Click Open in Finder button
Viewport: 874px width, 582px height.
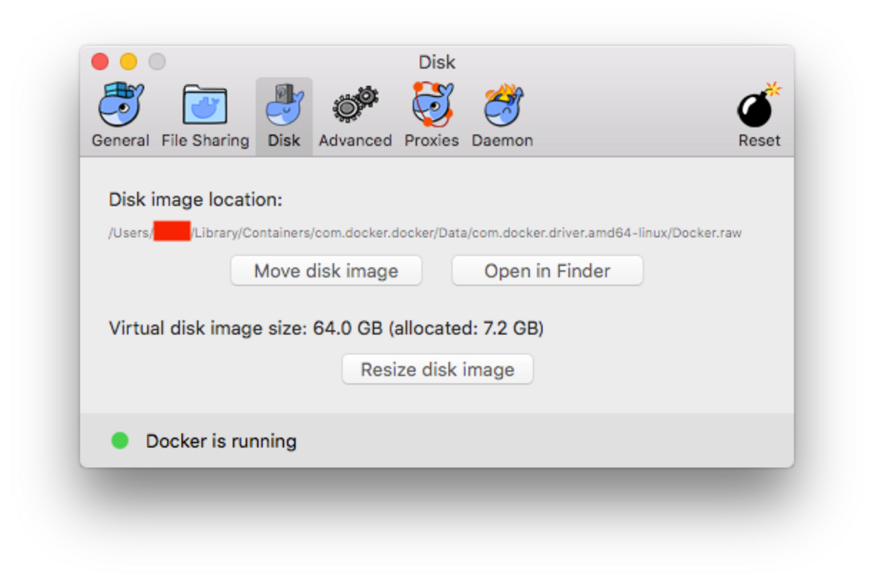point(547,270)
